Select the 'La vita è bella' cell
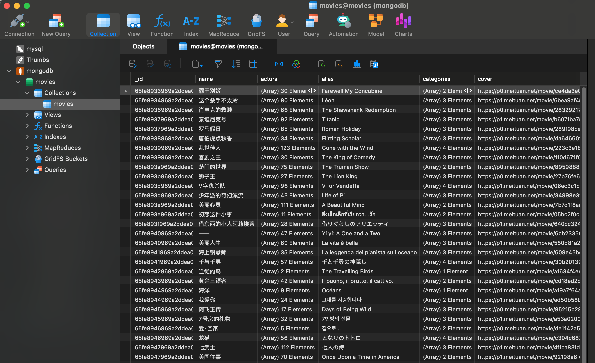 (x=369, y=243)
